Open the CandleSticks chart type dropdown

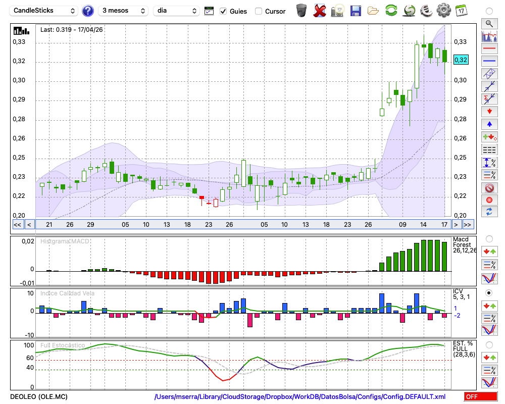click(44, 11)
